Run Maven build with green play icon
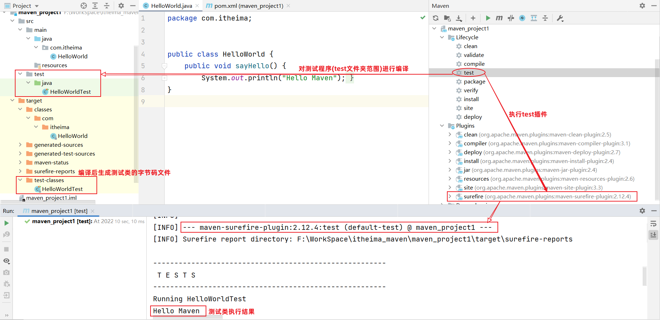Image resolution: width=660 pixels, height=320 pixels. point(488,18)
